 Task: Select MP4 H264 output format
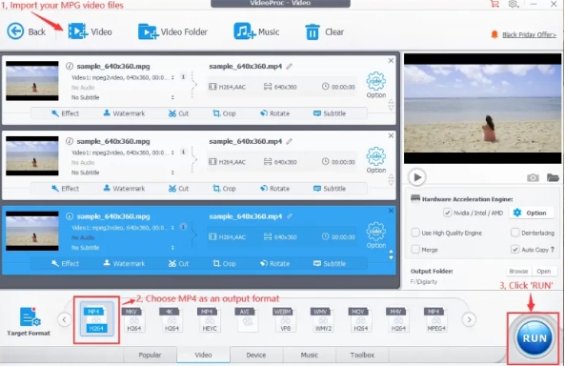tap(96, 319)
